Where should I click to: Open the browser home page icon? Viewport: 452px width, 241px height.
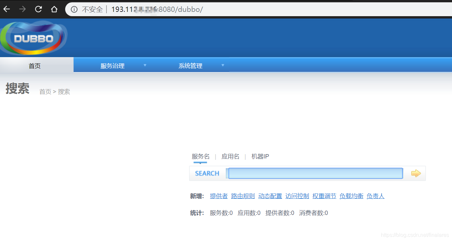click(54, 9)
